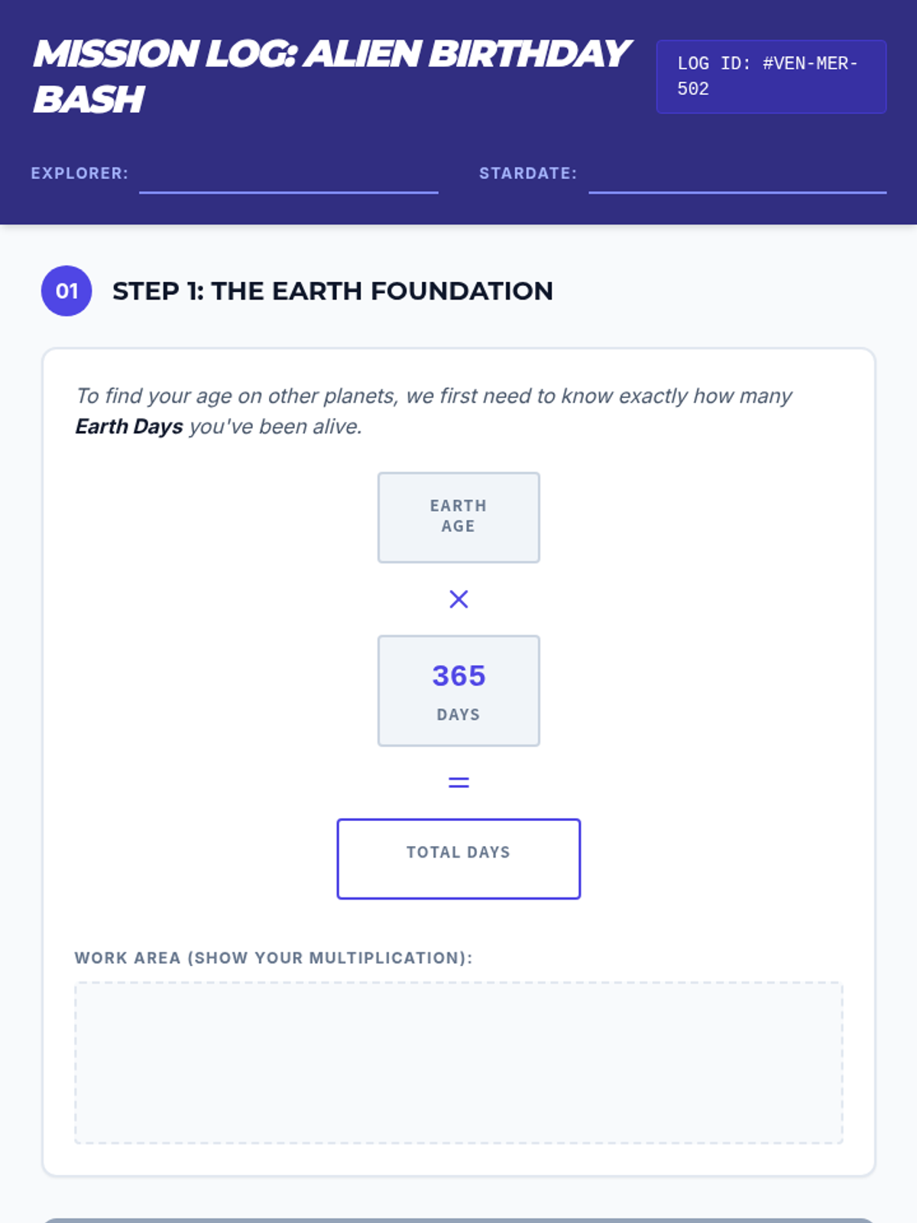
Task: Click the 365 number
Action: (458, 676)
